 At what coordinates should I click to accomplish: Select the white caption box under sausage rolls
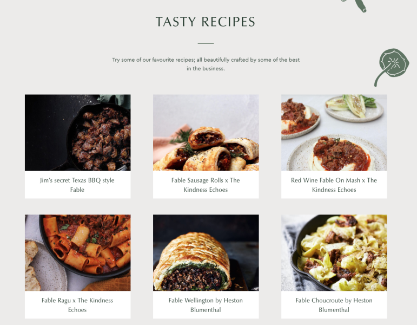206,185
